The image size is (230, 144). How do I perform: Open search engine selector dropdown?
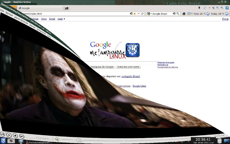(x=149, y=14)
